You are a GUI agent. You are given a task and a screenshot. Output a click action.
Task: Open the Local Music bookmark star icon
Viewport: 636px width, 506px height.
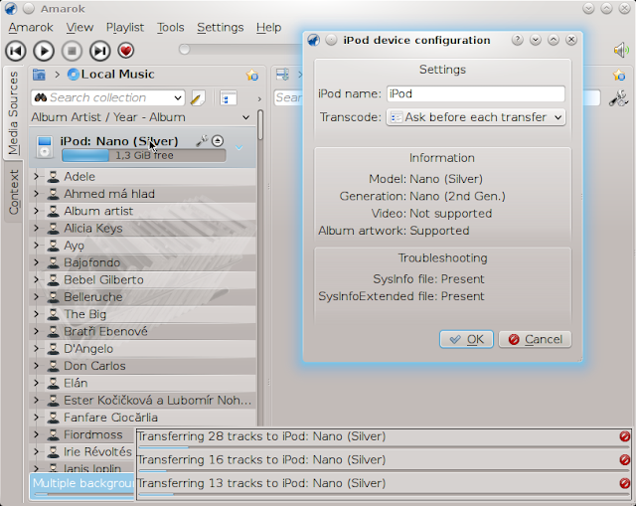point(251,76)
